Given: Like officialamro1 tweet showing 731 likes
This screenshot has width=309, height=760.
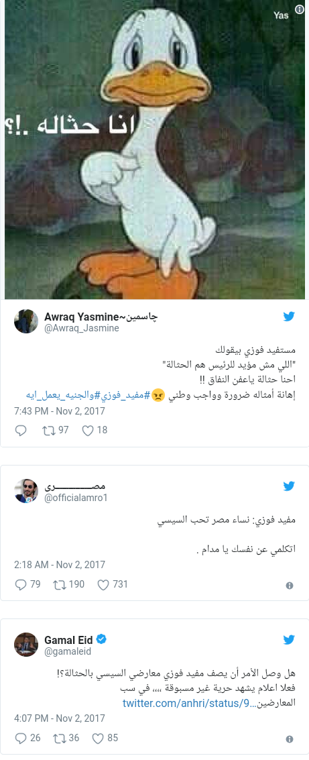Looking at the screenshot, I should pos(113,584).
